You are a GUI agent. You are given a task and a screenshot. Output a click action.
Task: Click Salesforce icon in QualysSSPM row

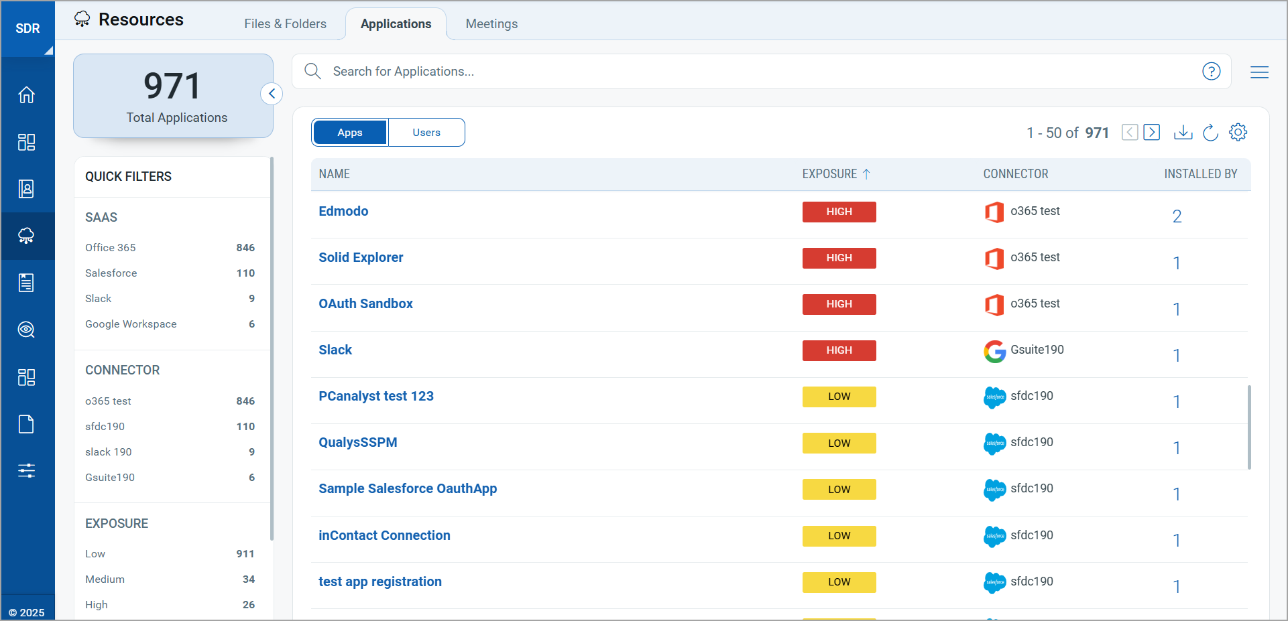point(995,443)
